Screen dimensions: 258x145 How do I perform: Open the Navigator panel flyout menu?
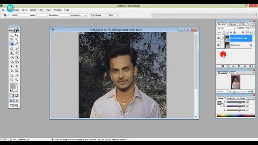click(254, 73)
